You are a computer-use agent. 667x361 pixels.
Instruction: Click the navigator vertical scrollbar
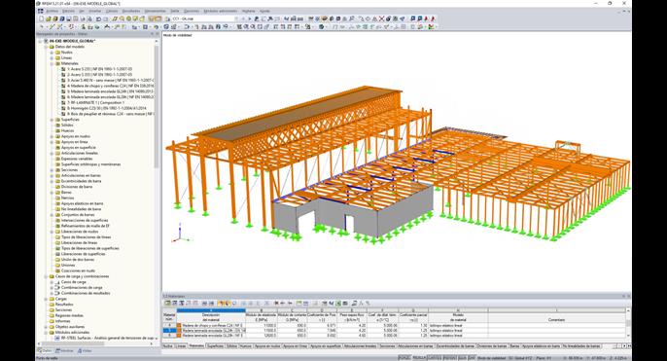tap(157, 106)
